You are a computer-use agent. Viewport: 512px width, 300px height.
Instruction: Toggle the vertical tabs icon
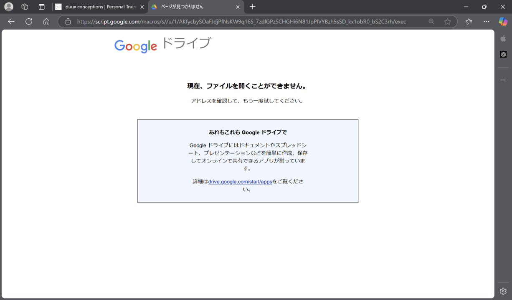(41, 7)
